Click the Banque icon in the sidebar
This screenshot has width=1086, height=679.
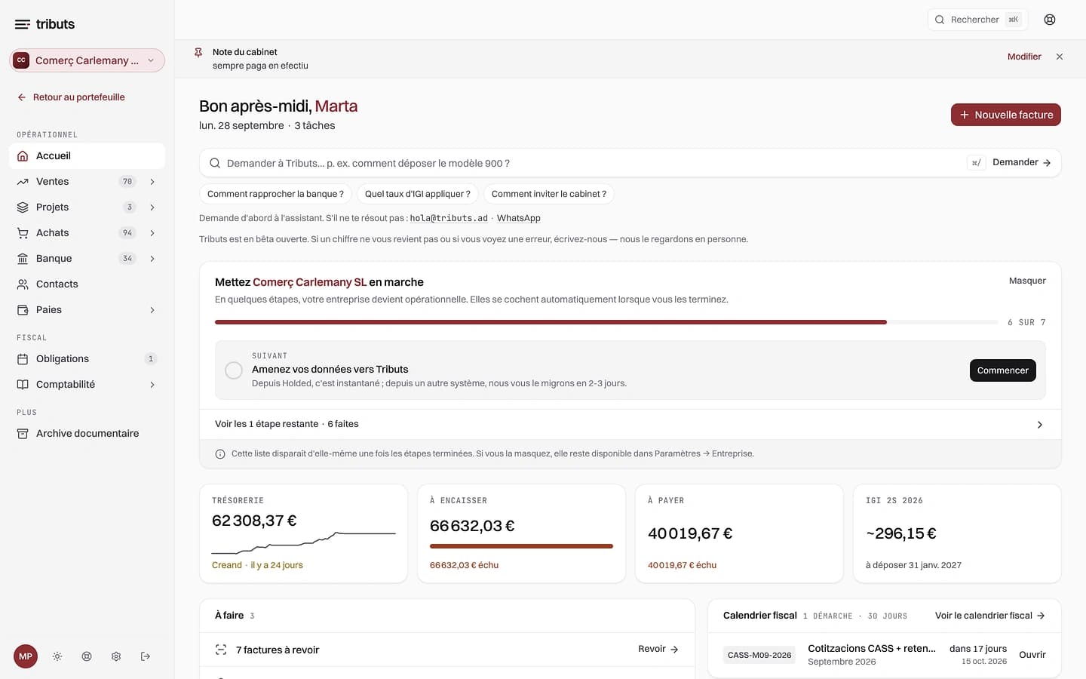(x=23, y=259)
